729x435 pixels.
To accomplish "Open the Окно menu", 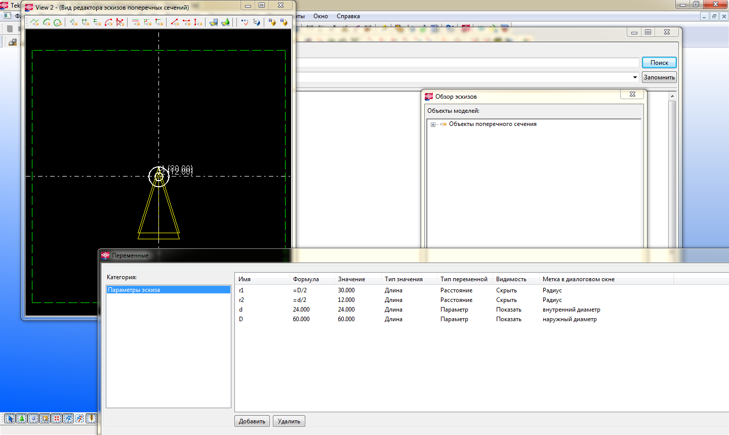I will click(320, 16).
